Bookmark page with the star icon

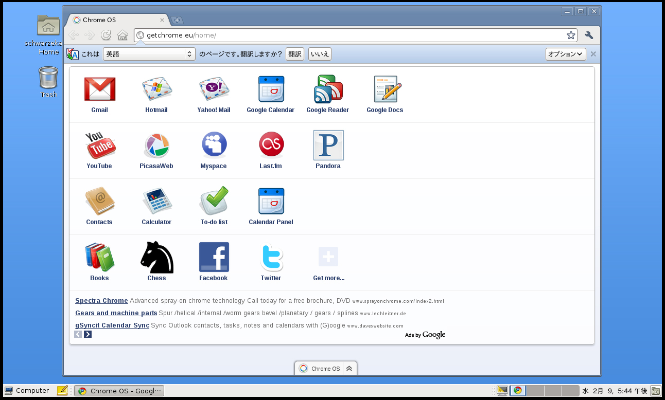tap(571, 35)
